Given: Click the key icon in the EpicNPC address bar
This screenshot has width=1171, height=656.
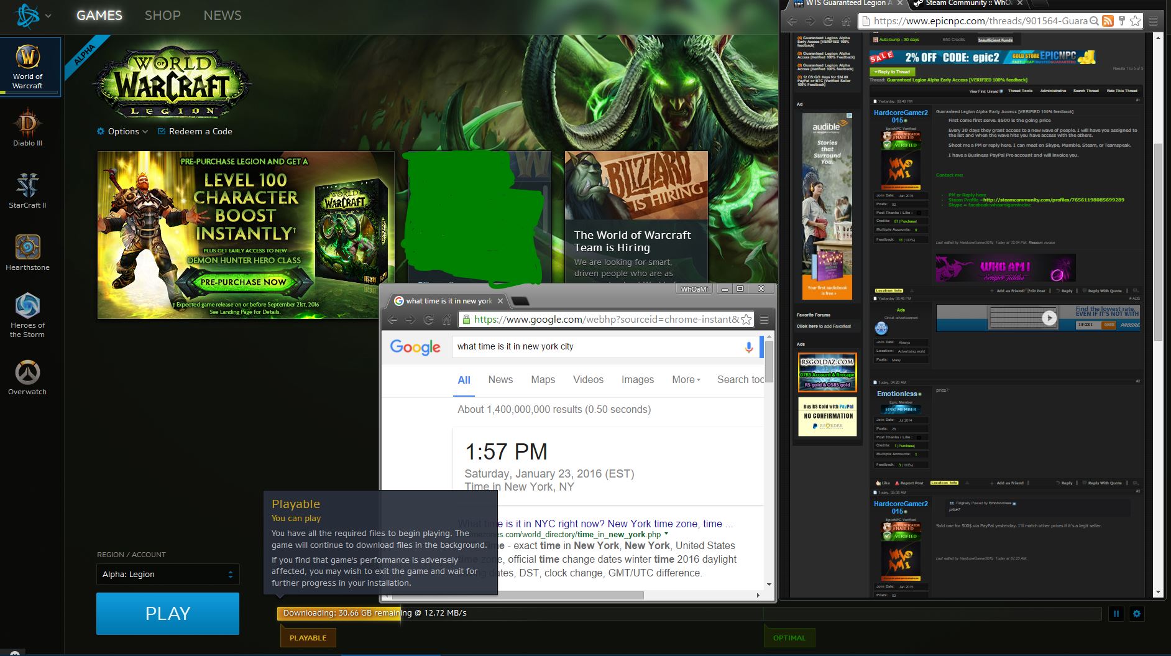Looking at the screenshot, I should pyautogui.click(x=1121, y=21).
